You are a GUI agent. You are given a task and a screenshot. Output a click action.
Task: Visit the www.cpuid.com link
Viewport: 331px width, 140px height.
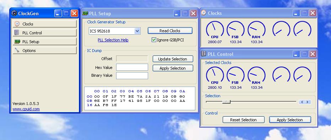click(x=26, y=109)
